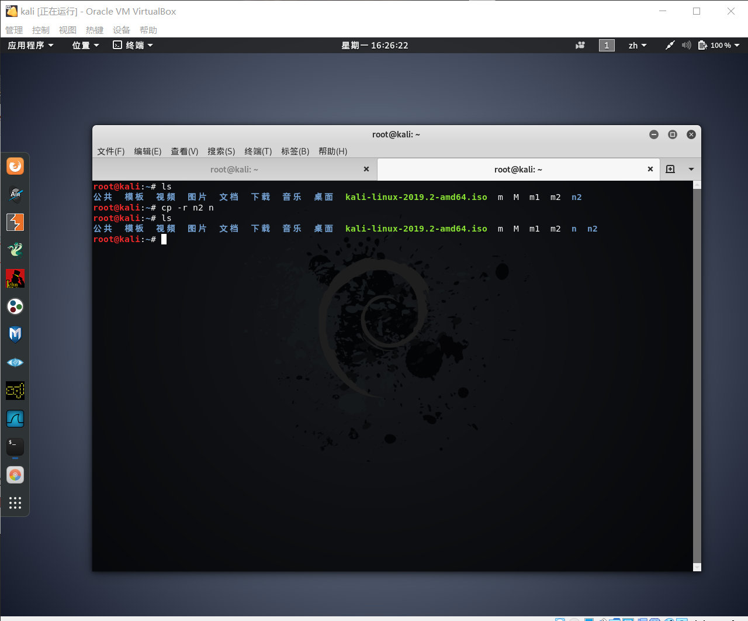Screen dimensions: 748x621
Task: Launch BeEF eye icon in dock
Action: (x=15, y=363)
